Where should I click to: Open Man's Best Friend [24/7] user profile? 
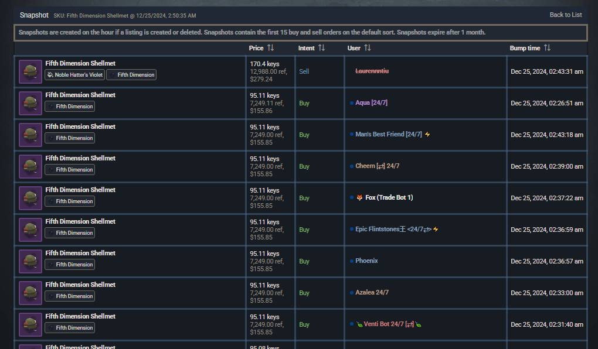[x=388, y=134]
